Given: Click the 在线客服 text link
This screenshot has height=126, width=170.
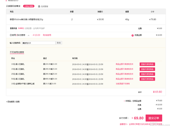Looking at the screenshot, I should point(44,7).
